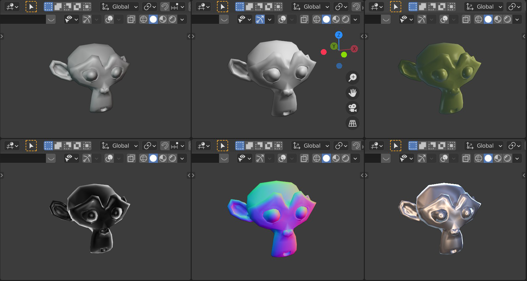This screenshot has height=281, width=527.
Task: Choose Extend selection mode in the chrome monkey viewport
Action: pyautogui.click(x=423, y=146)
